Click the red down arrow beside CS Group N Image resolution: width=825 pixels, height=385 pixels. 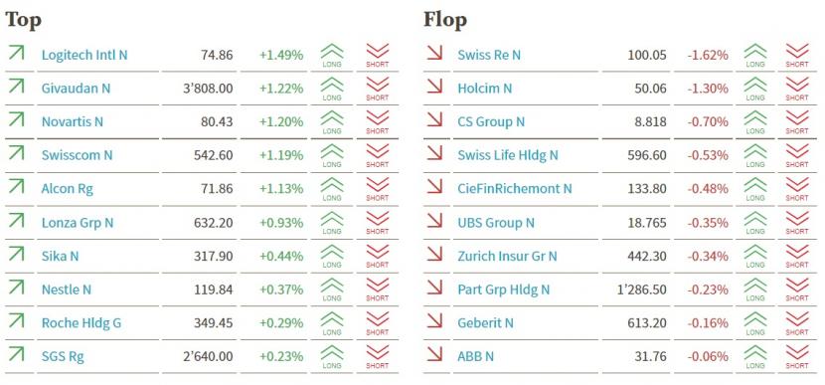[x=434, y=119]
